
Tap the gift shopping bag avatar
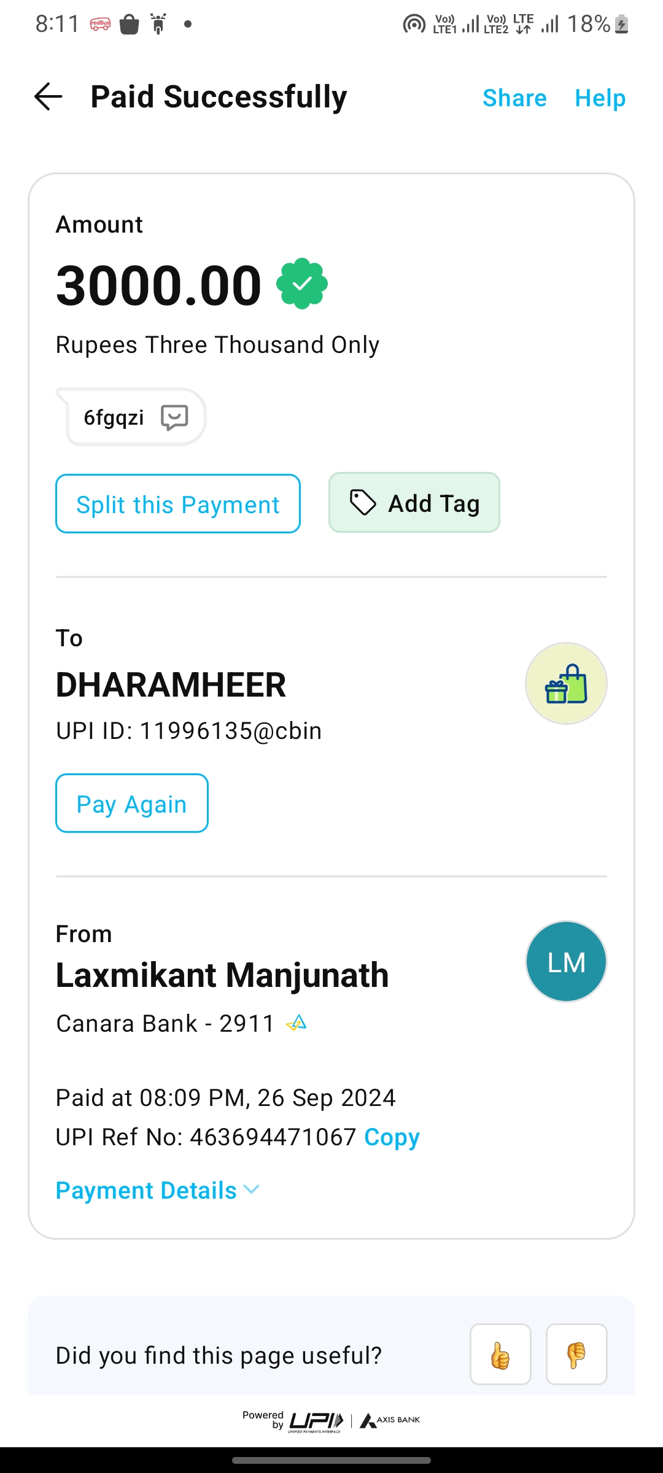coord(566,684)
